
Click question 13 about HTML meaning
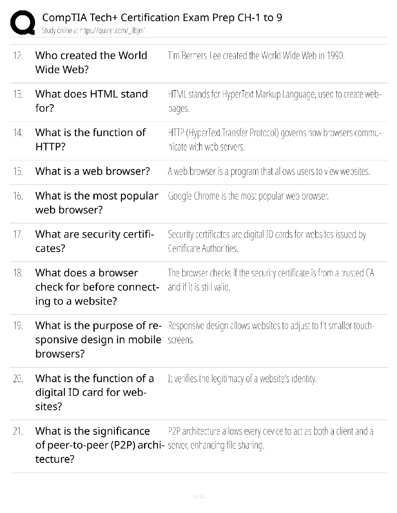(91, 101)
